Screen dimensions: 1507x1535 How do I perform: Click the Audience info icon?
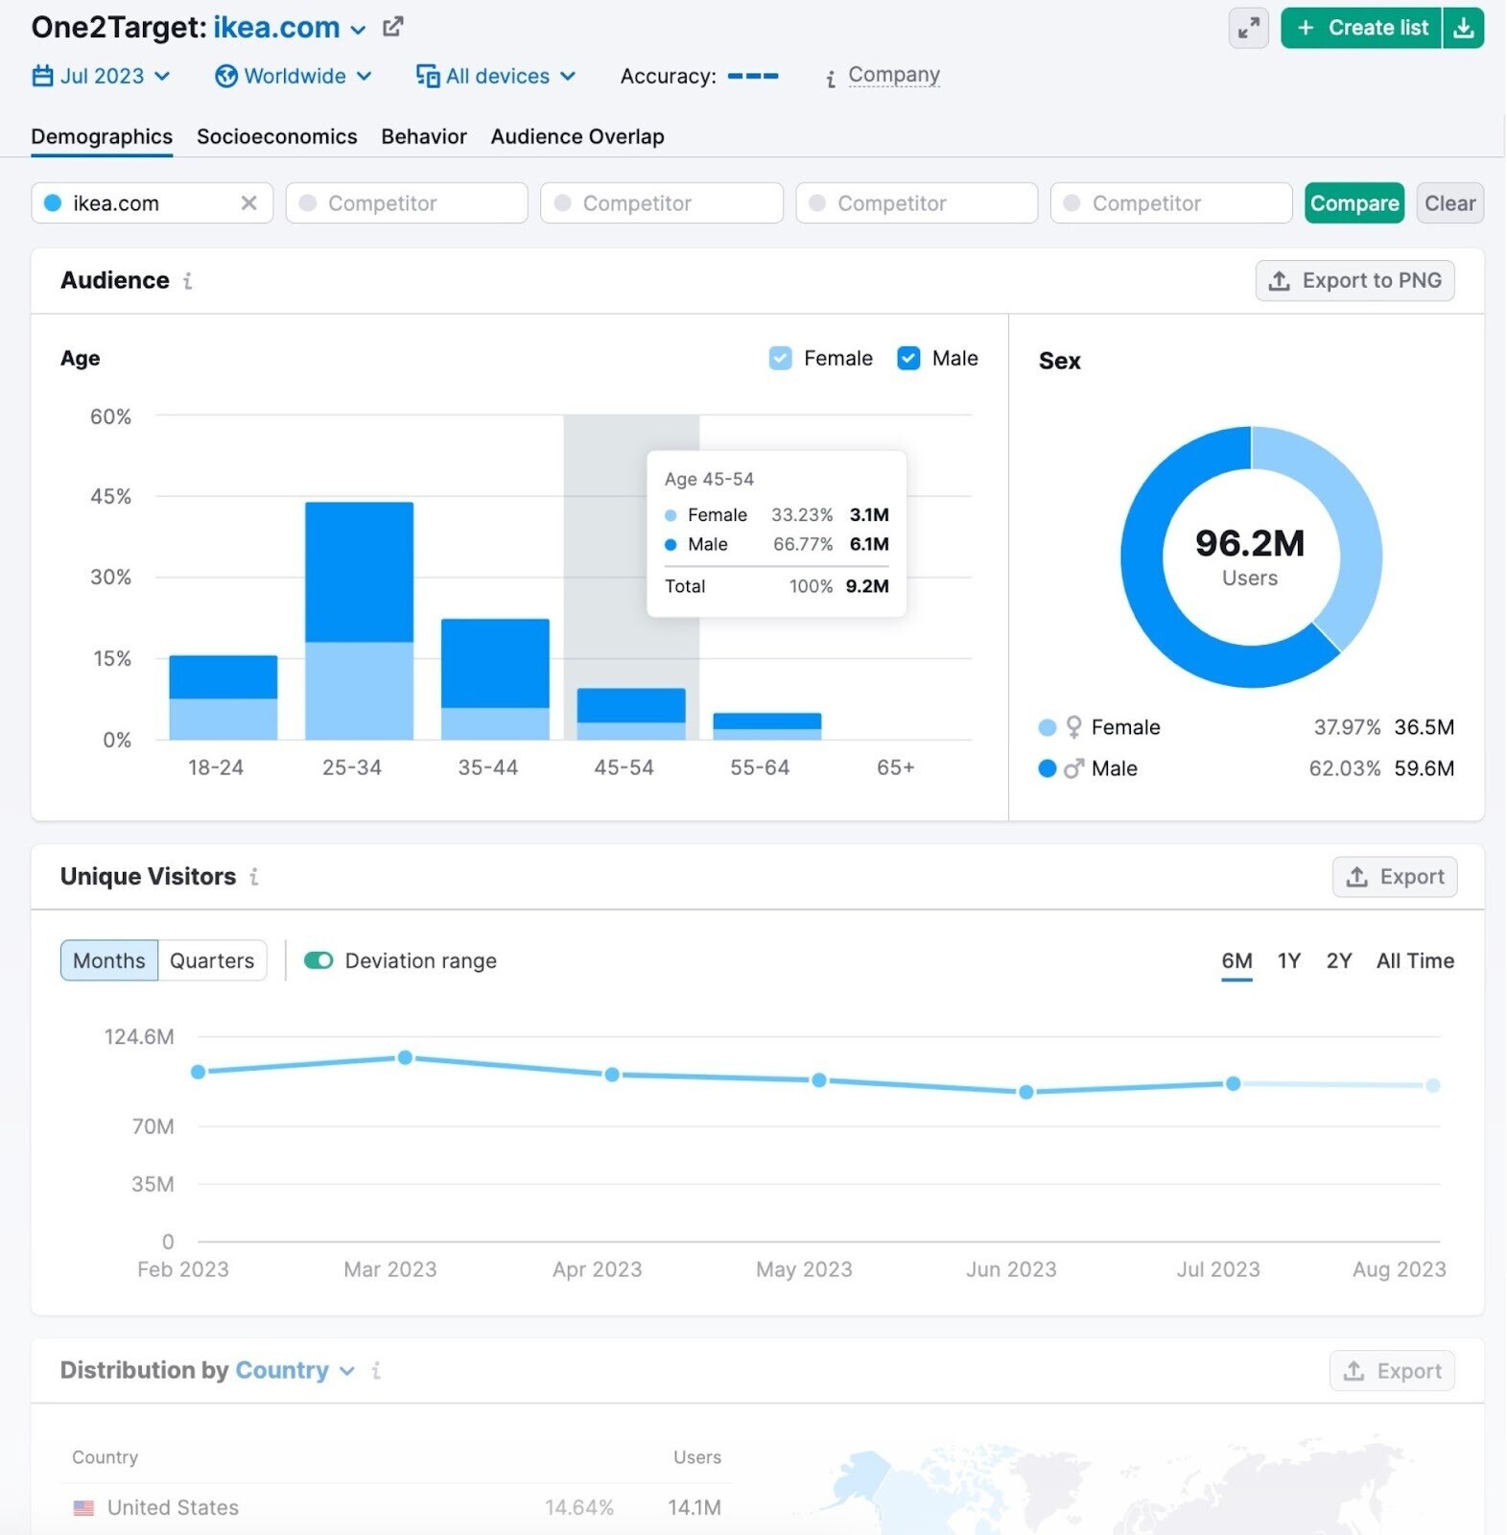coord(188,281)
